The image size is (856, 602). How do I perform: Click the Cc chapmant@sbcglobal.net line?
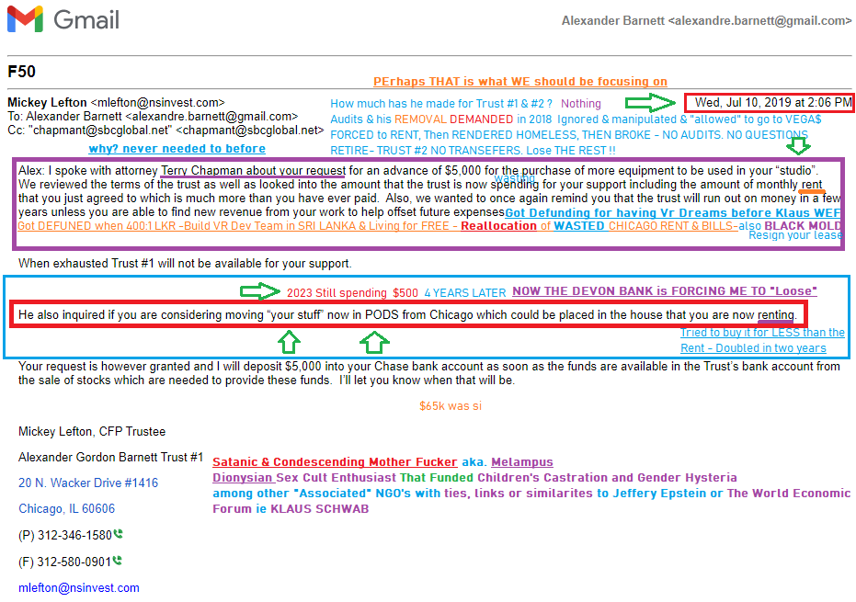[165, 130]
